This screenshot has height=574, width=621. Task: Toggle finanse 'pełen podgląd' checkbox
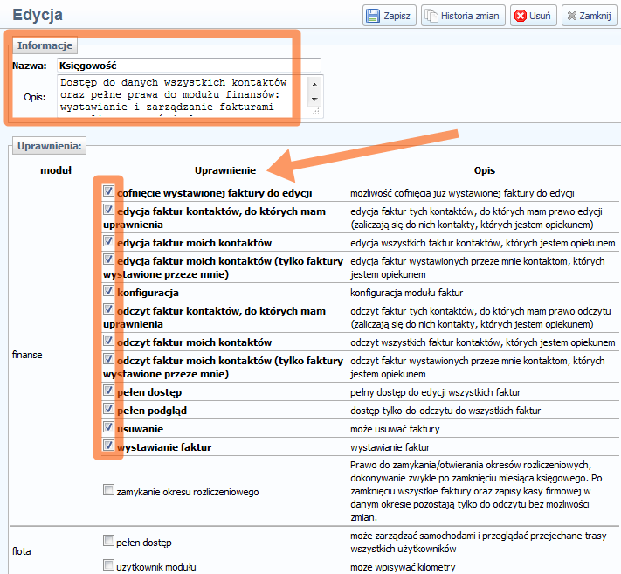[108, 409]
